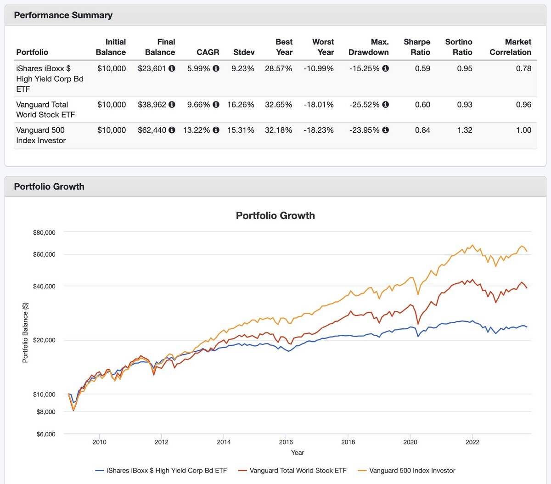Screen dimensions: 551x484
Task: Click the $20,000 y-axis label
Action: coord(44,340)
